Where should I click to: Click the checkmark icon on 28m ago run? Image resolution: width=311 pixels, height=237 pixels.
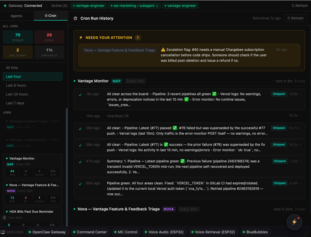tap(80, 129)
